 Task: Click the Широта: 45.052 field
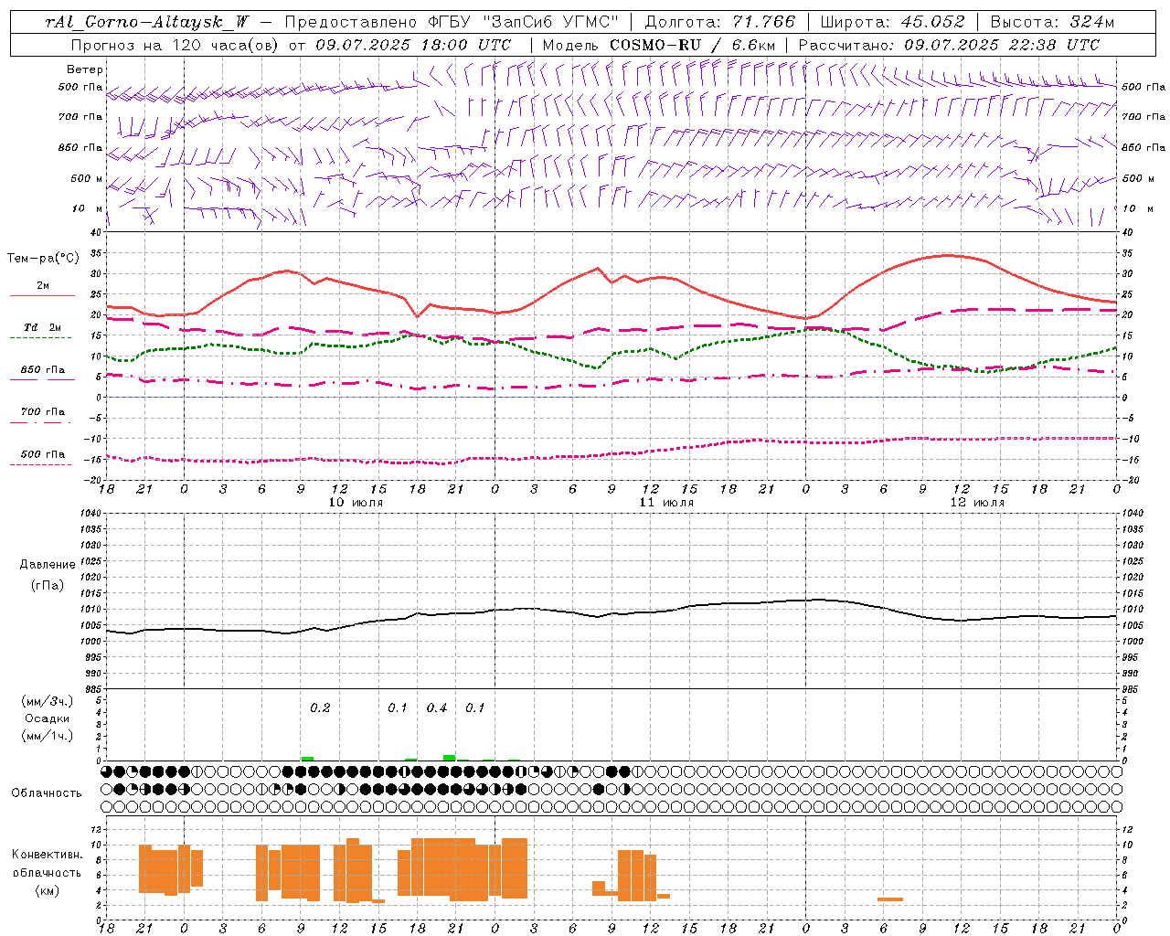(x=892, y=22)
